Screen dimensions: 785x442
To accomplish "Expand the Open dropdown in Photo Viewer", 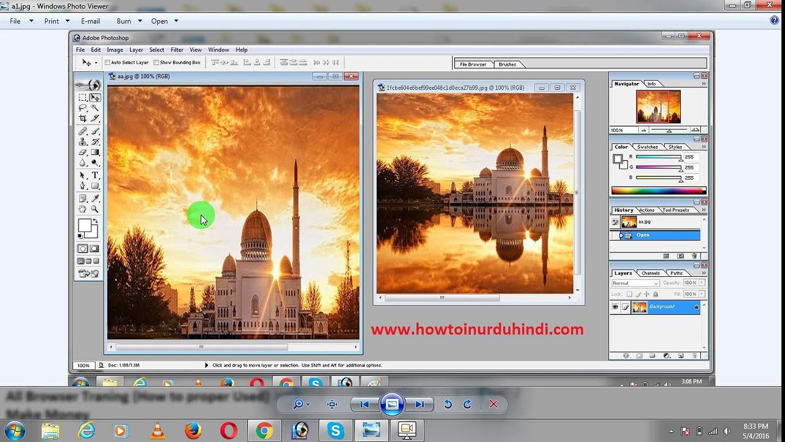I will point(176,21).
